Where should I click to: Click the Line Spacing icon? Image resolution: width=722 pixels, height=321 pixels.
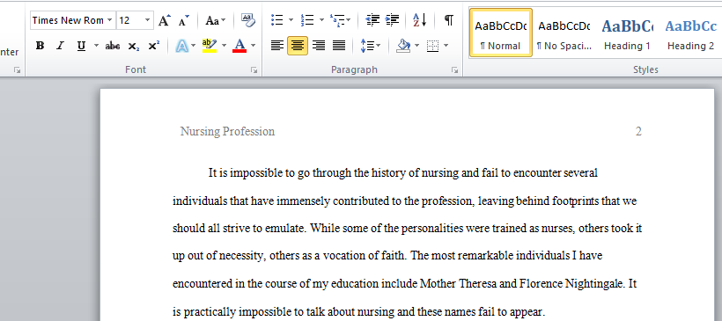(367, 46)
